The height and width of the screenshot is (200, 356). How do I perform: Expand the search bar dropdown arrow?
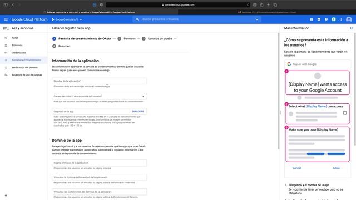pos(257,19)
